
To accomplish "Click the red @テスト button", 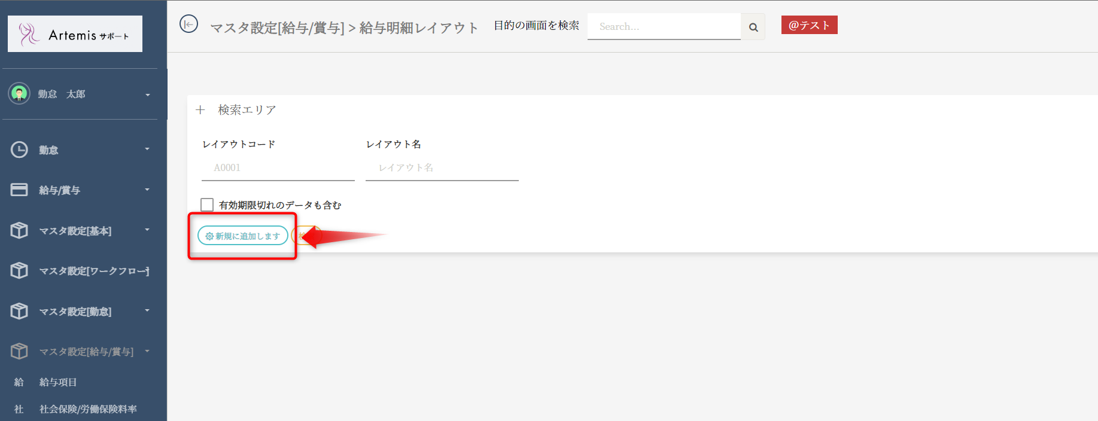I will [x=809, y=25].
